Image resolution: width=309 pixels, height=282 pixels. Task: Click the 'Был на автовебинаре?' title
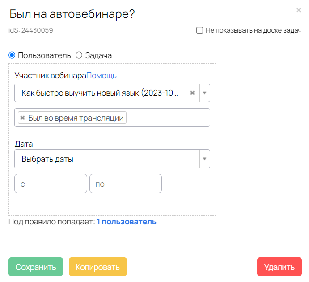[x=72, y=14]
